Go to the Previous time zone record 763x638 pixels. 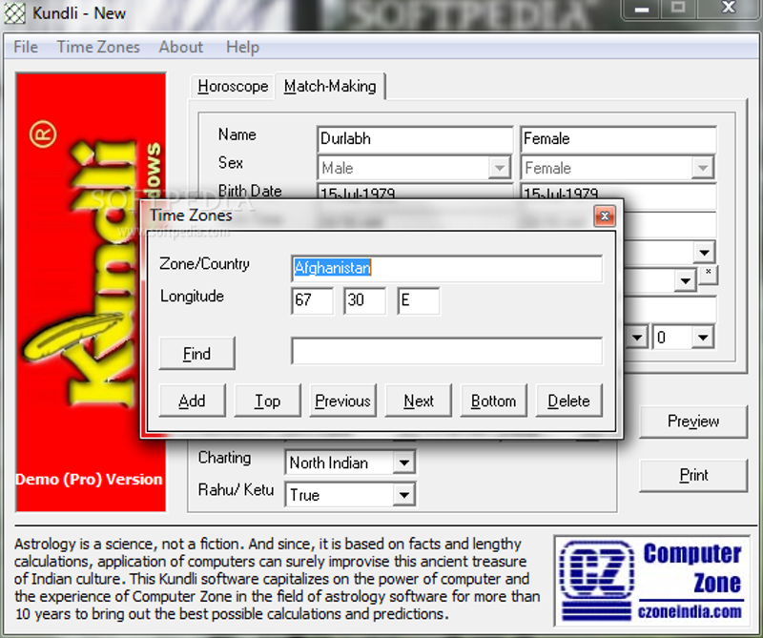(x=342, y=401)
